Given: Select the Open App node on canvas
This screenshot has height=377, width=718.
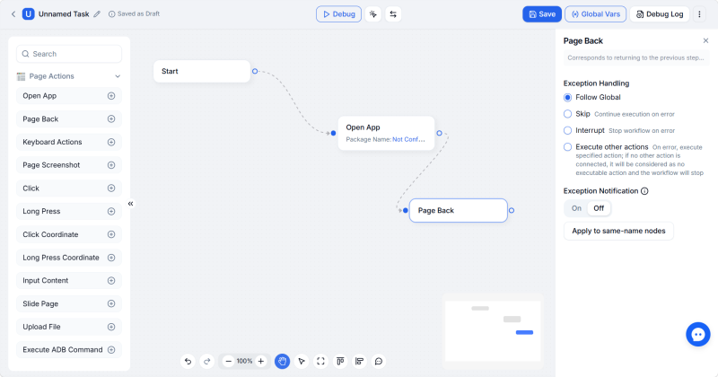Looking at the screenshot, I should [386, 133].
